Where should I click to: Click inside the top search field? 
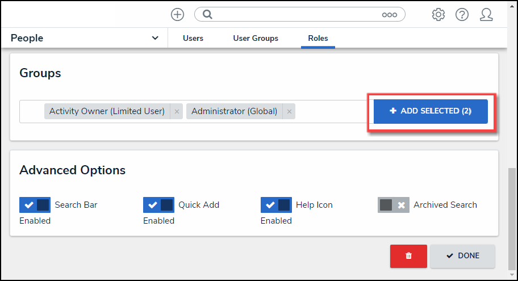(295, 15)
